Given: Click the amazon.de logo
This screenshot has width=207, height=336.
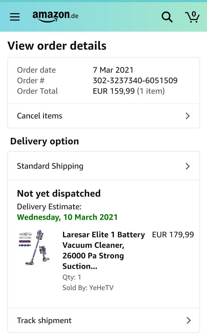Looking at the screenshot, I should 55,16.
